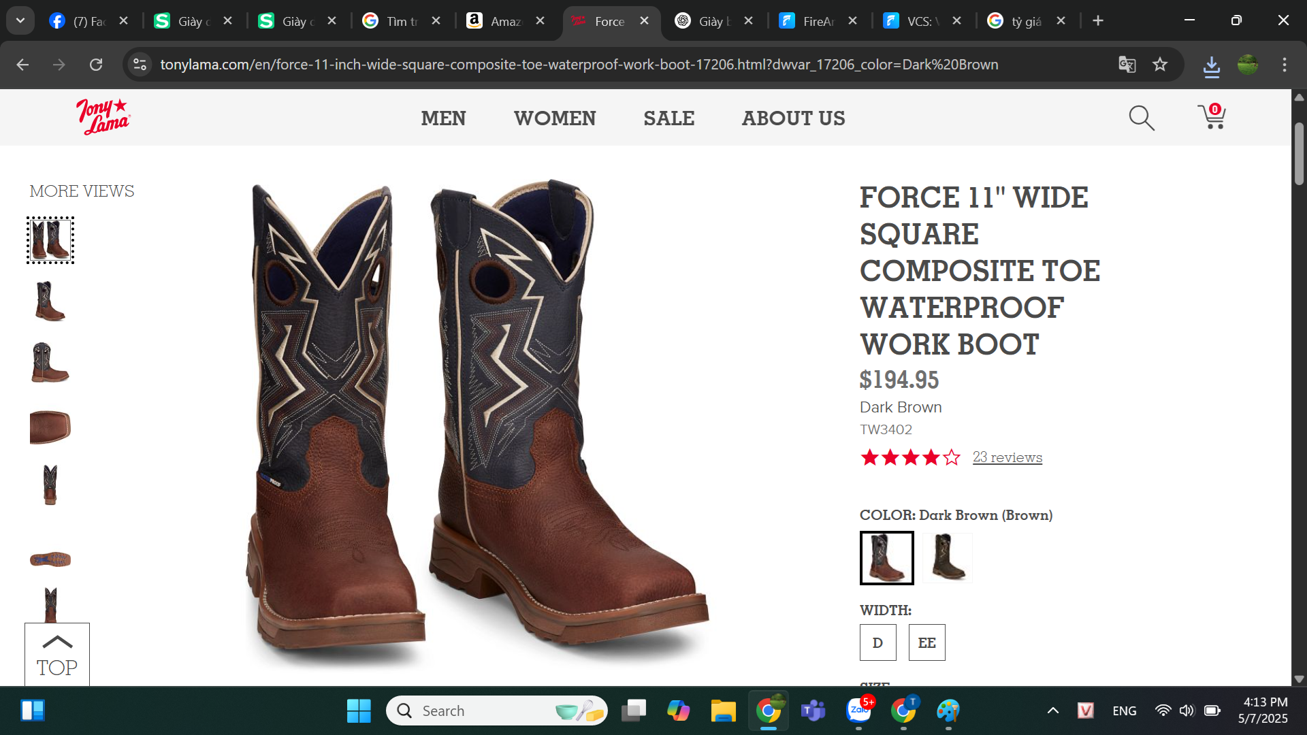Image resolution: width=1307 pixels, height=735 pixels.
Task: View site information icon in address bar
Action: point(140,65)
